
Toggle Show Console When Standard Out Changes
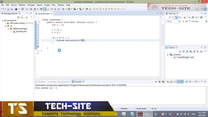(178, 82)
